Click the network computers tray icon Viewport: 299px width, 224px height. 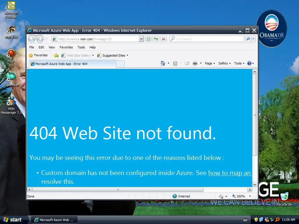pyautogui.click(x=261, y=220)
